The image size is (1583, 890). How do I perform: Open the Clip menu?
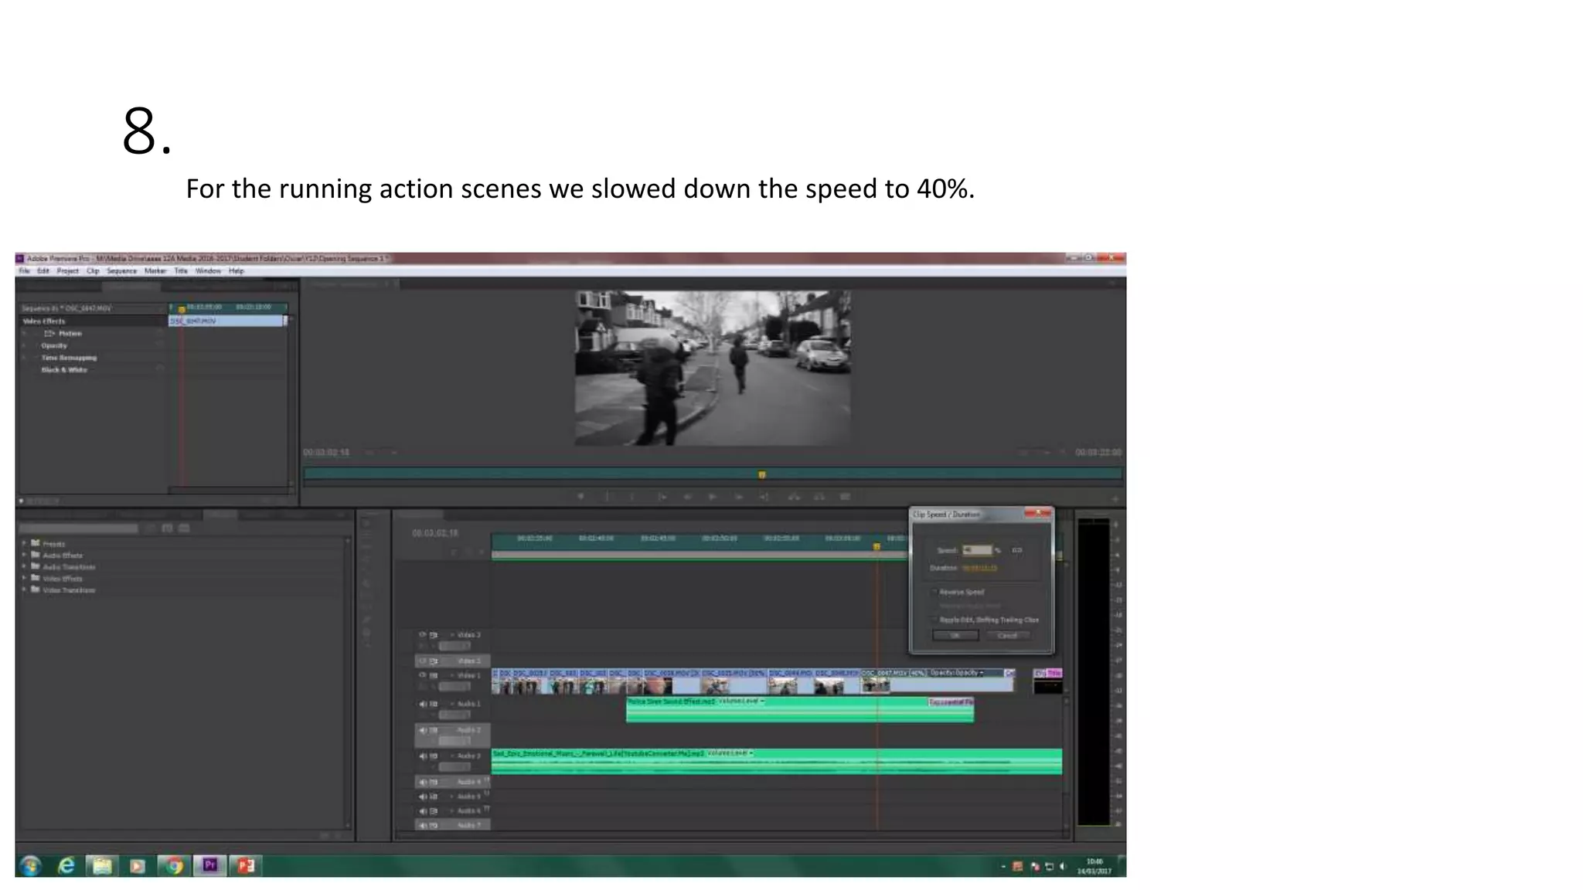pos(93,271)
